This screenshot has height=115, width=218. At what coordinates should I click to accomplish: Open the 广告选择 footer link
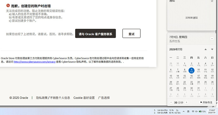point(104,98)
